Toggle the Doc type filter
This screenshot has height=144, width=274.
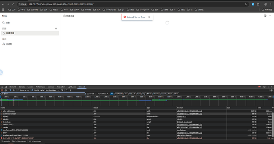tap(126, 94)
